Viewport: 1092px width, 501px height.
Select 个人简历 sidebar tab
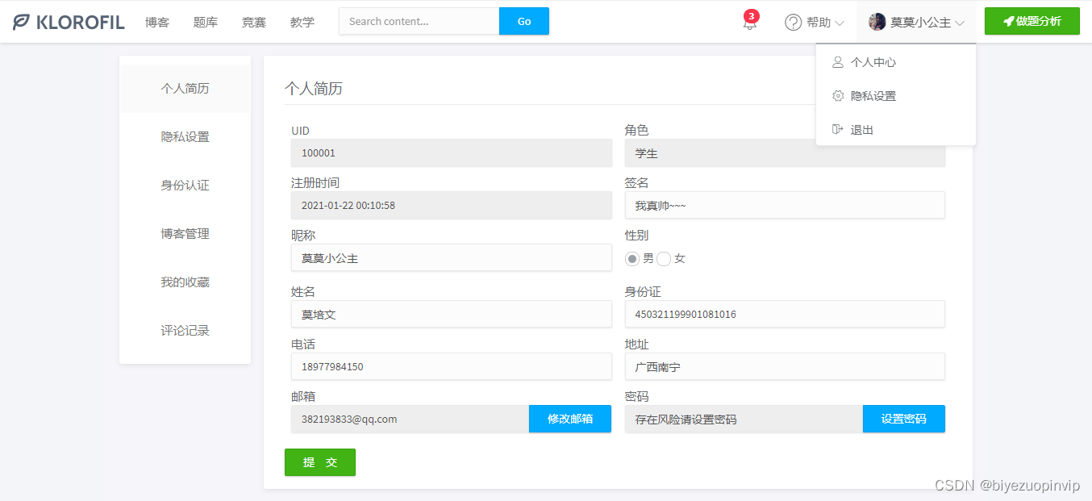[x=185, y=89]
